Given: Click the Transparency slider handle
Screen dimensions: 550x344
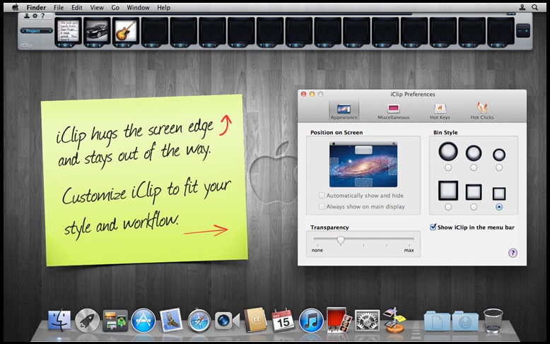Looking at the screenshot, I should coord(340,240).
